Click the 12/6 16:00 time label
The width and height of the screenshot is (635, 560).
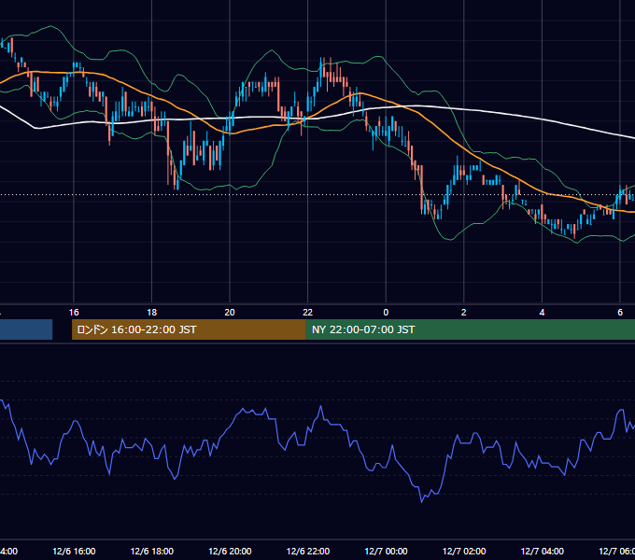click(74, 551)
